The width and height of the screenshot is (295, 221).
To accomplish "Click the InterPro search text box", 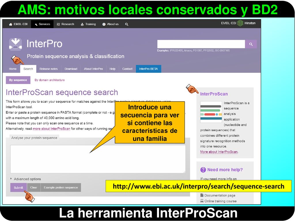I will pyautogui.click(x=201, y=44).
